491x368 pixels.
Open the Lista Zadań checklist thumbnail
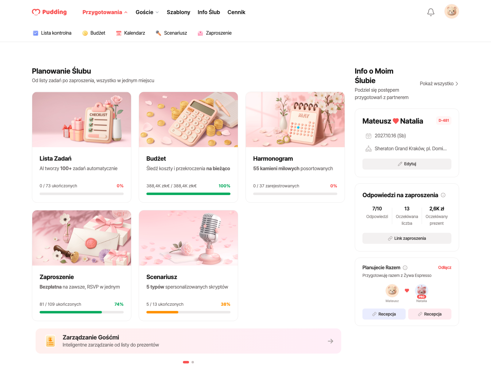click(82, 120)
